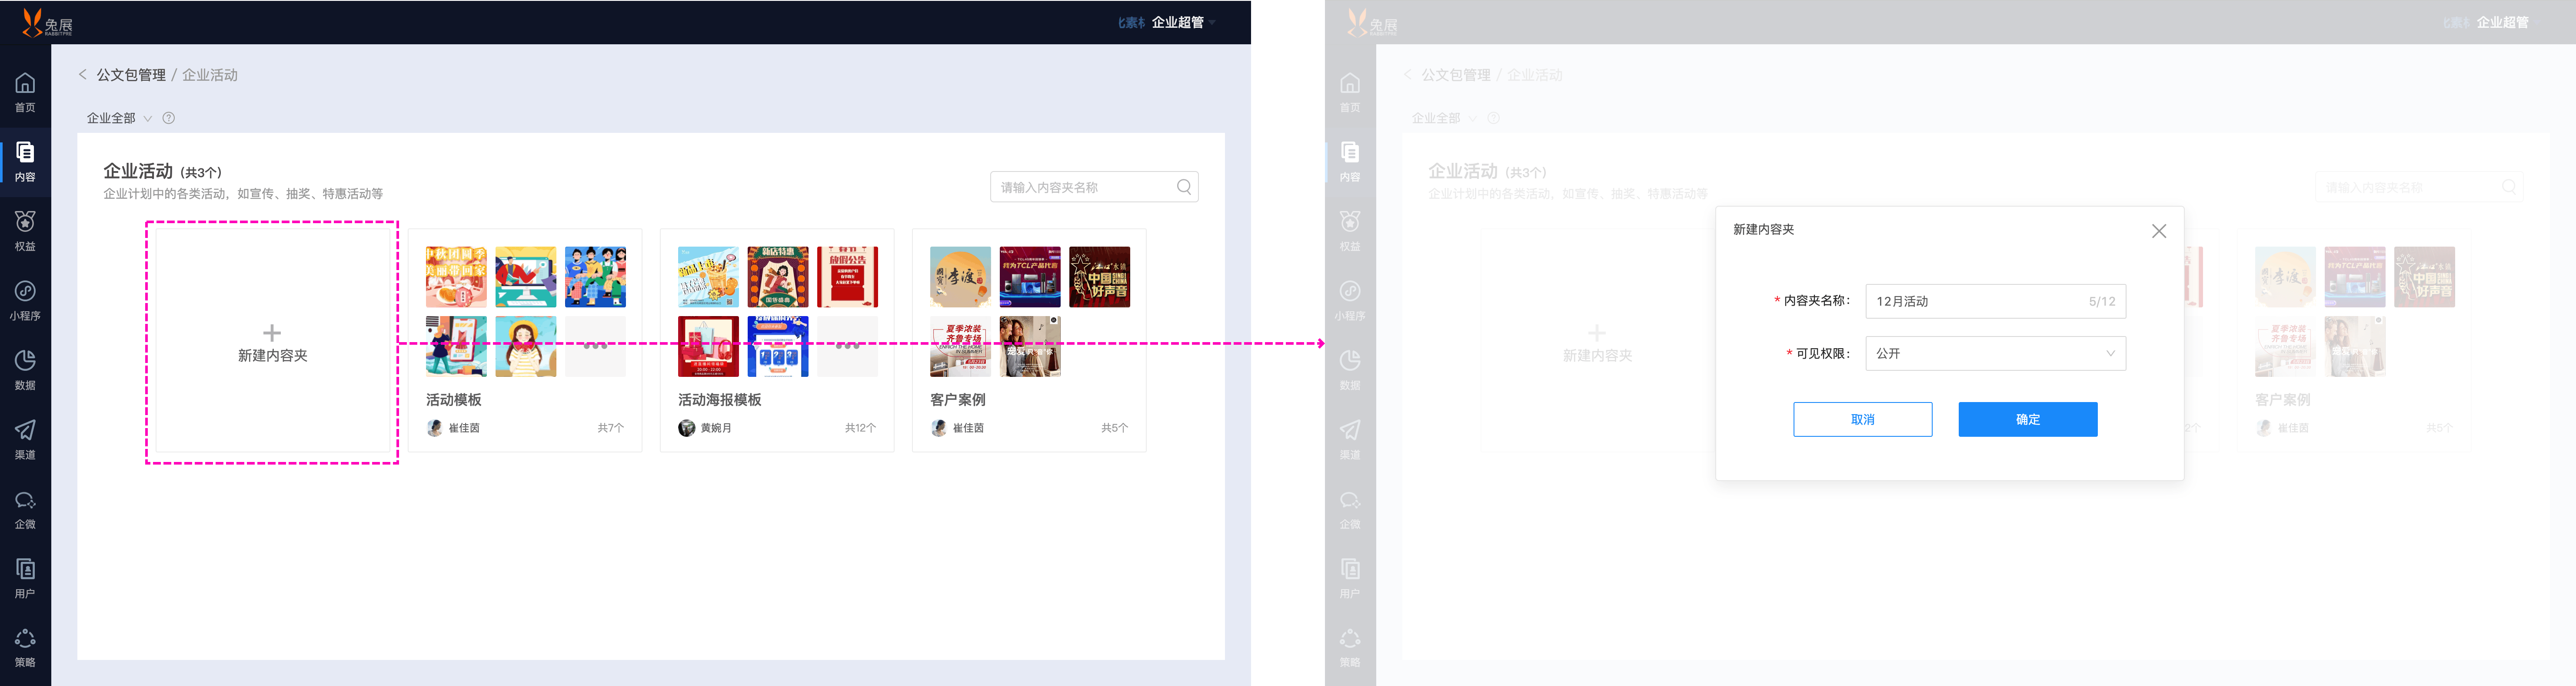
Task: Open 活动模板 folder title
Action: coord(454,399)
